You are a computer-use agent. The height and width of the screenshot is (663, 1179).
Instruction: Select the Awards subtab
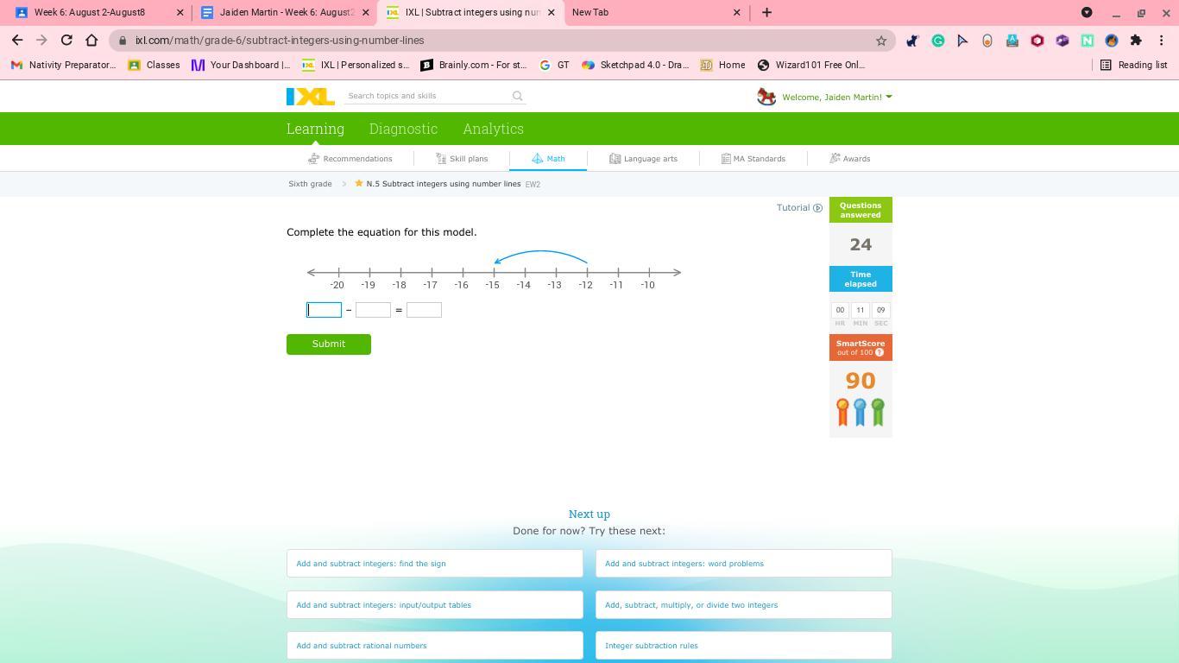click(x=850, y=159)
